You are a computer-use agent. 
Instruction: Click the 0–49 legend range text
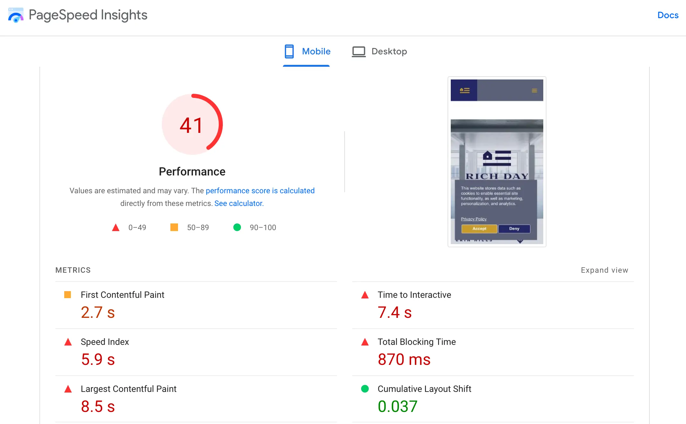tap(137, 228)
